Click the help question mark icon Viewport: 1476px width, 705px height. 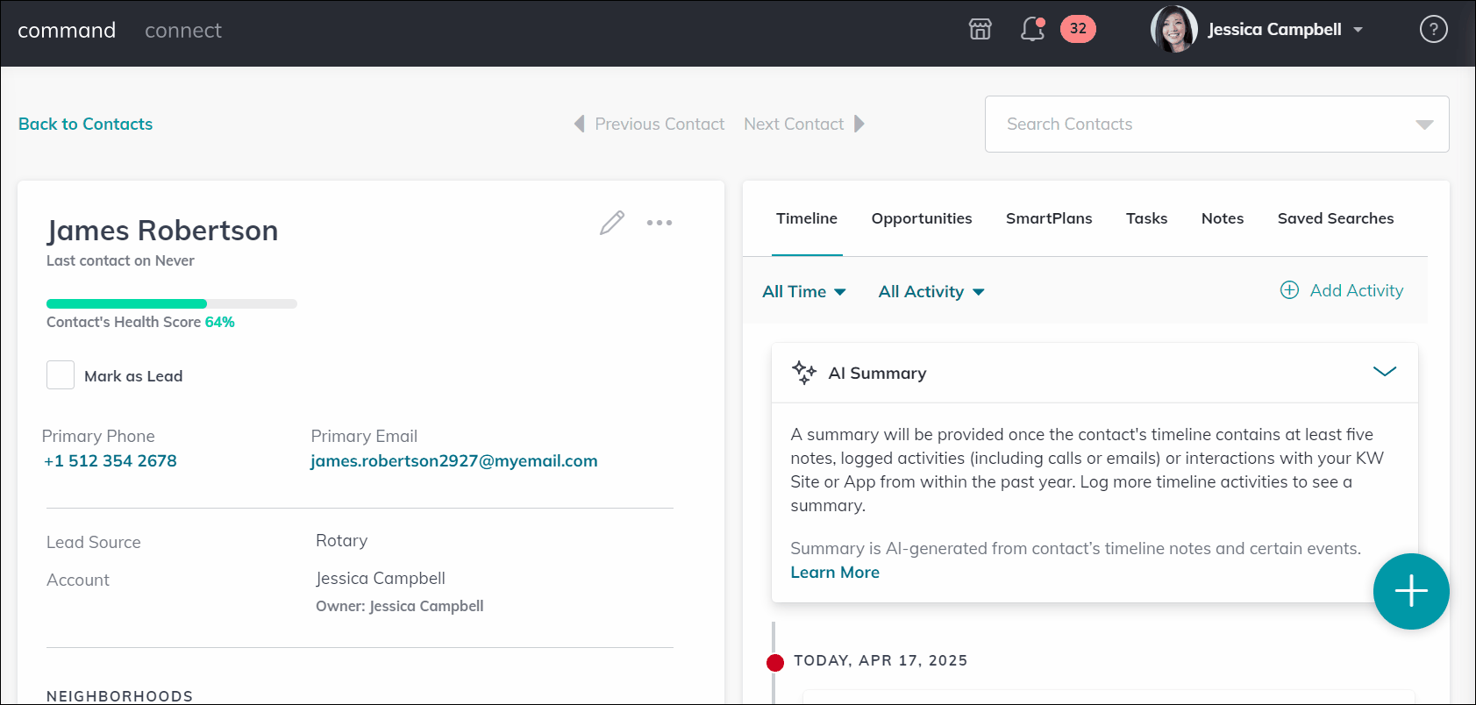tap(1433, 29)
